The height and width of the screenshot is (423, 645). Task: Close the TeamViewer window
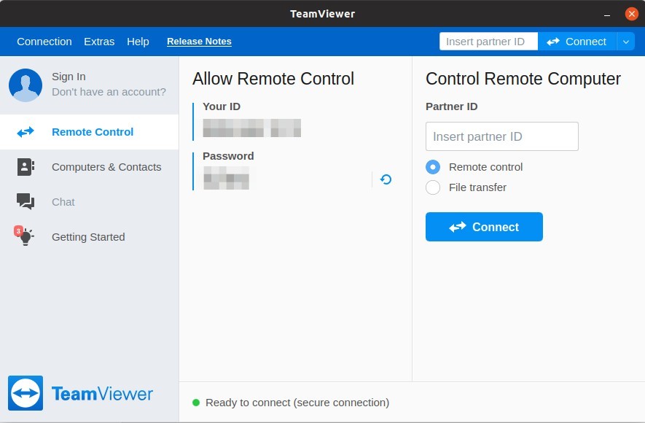(631, 14)
